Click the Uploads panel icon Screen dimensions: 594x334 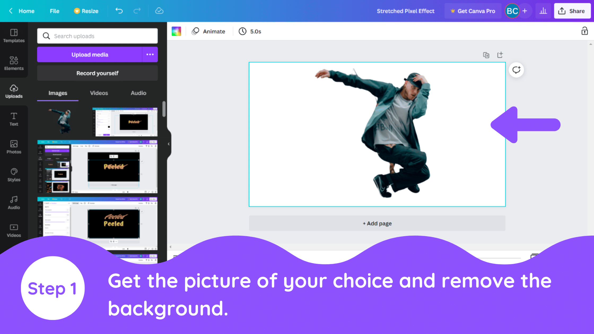point(14,91)
